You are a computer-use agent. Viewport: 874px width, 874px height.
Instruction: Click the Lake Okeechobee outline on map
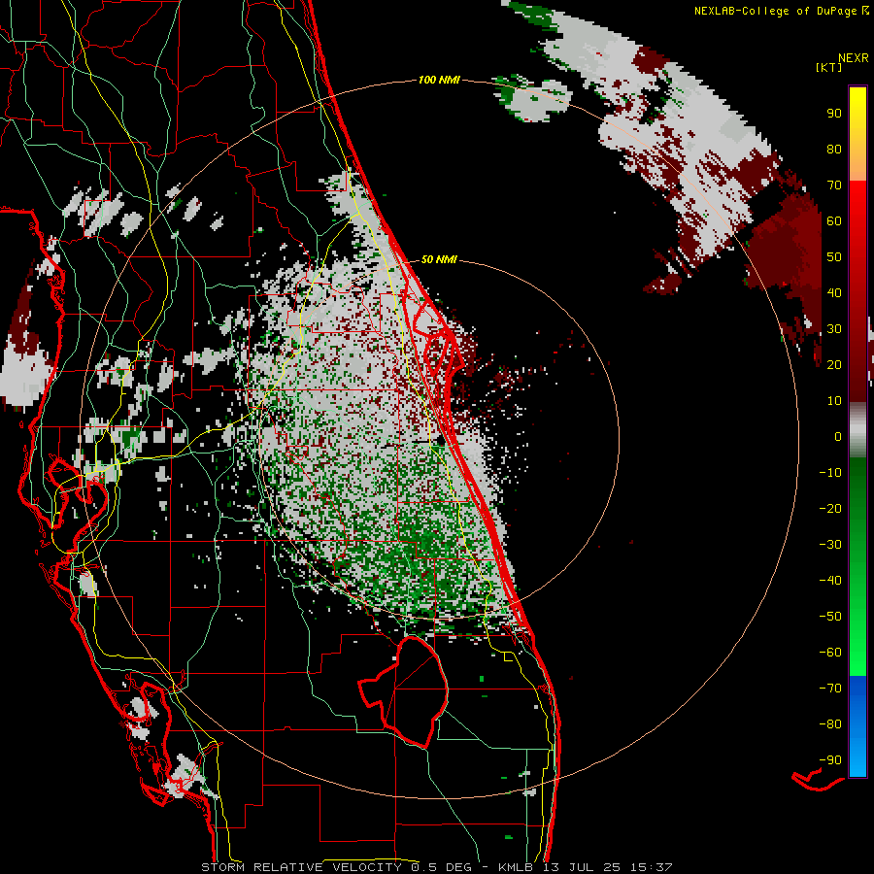pos(405,691)
